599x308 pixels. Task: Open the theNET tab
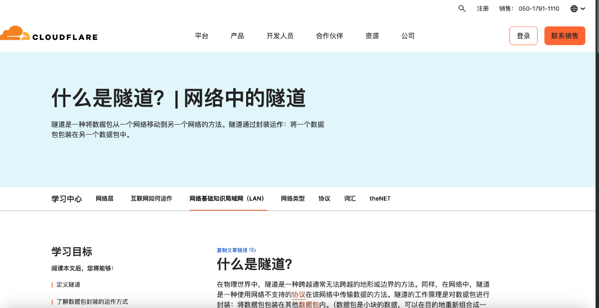click(x=380, y=198)
